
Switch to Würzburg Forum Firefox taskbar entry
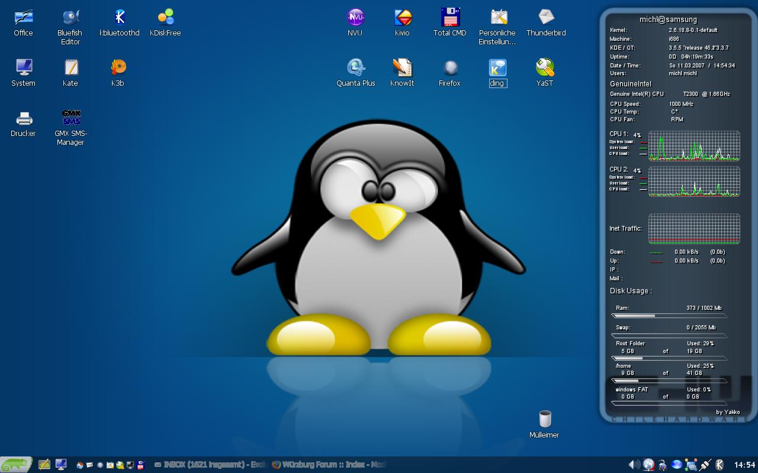[329, 465]
